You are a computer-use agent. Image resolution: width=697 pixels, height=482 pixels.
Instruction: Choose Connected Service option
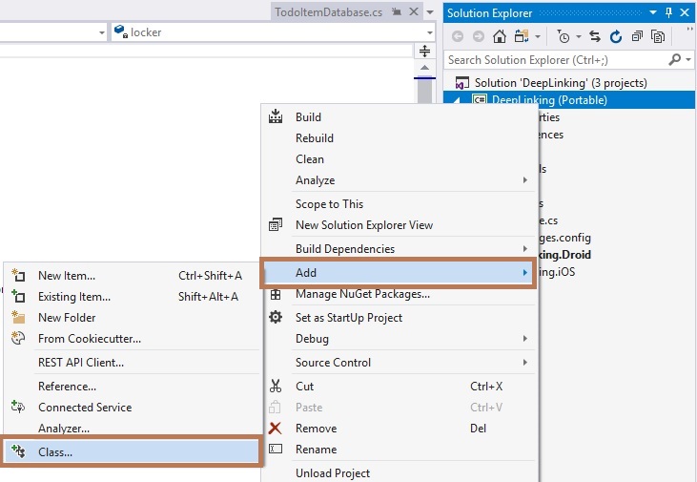[x=133, y=408]
